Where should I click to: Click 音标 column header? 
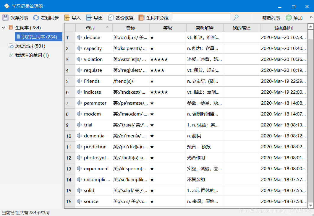[x=131, y=27]
